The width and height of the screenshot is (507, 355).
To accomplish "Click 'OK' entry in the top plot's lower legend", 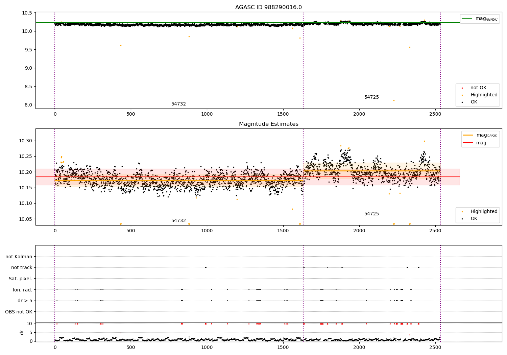I will click(x=474, y=102).
